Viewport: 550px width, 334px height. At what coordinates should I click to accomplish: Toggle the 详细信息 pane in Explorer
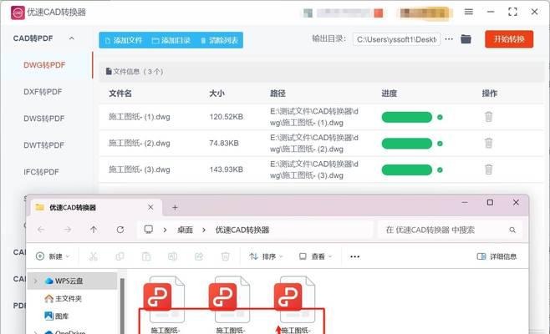tap(497, 256)
